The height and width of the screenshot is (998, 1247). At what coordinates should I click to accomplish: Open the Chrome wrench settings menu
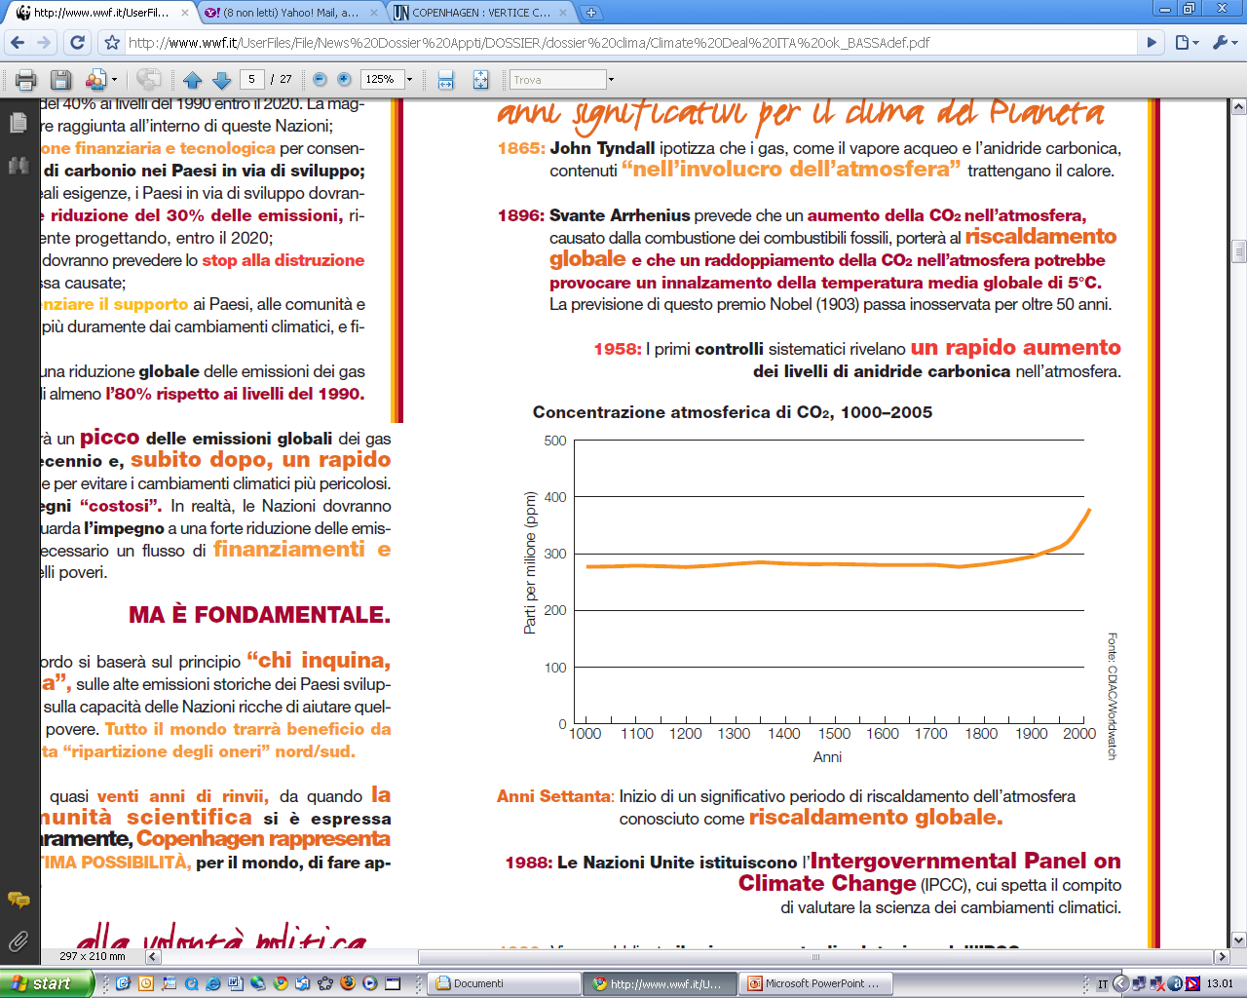1224,42
